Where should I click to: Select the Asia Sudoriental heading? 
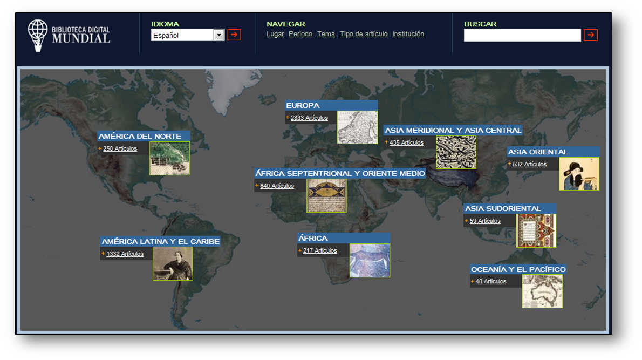click(x=503, y=208)
